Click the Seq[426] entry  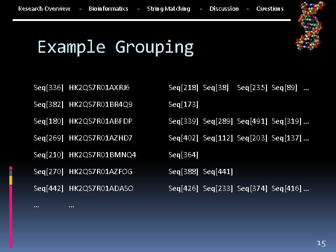tap(183, 189)
